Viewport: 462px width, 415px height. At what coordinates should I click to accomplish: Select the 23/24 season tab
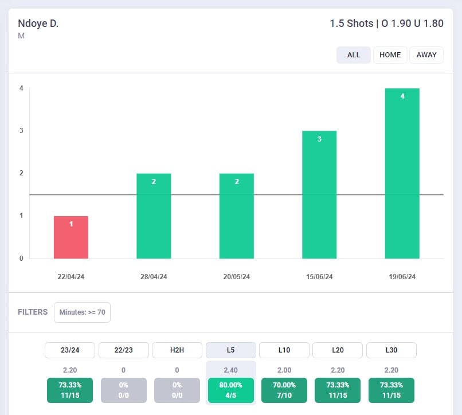[x=70, y=350]
